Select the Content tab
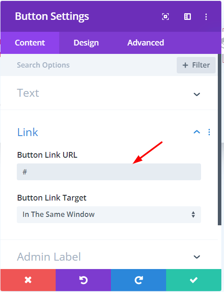The image size is (224, 292). coord(30,43)
